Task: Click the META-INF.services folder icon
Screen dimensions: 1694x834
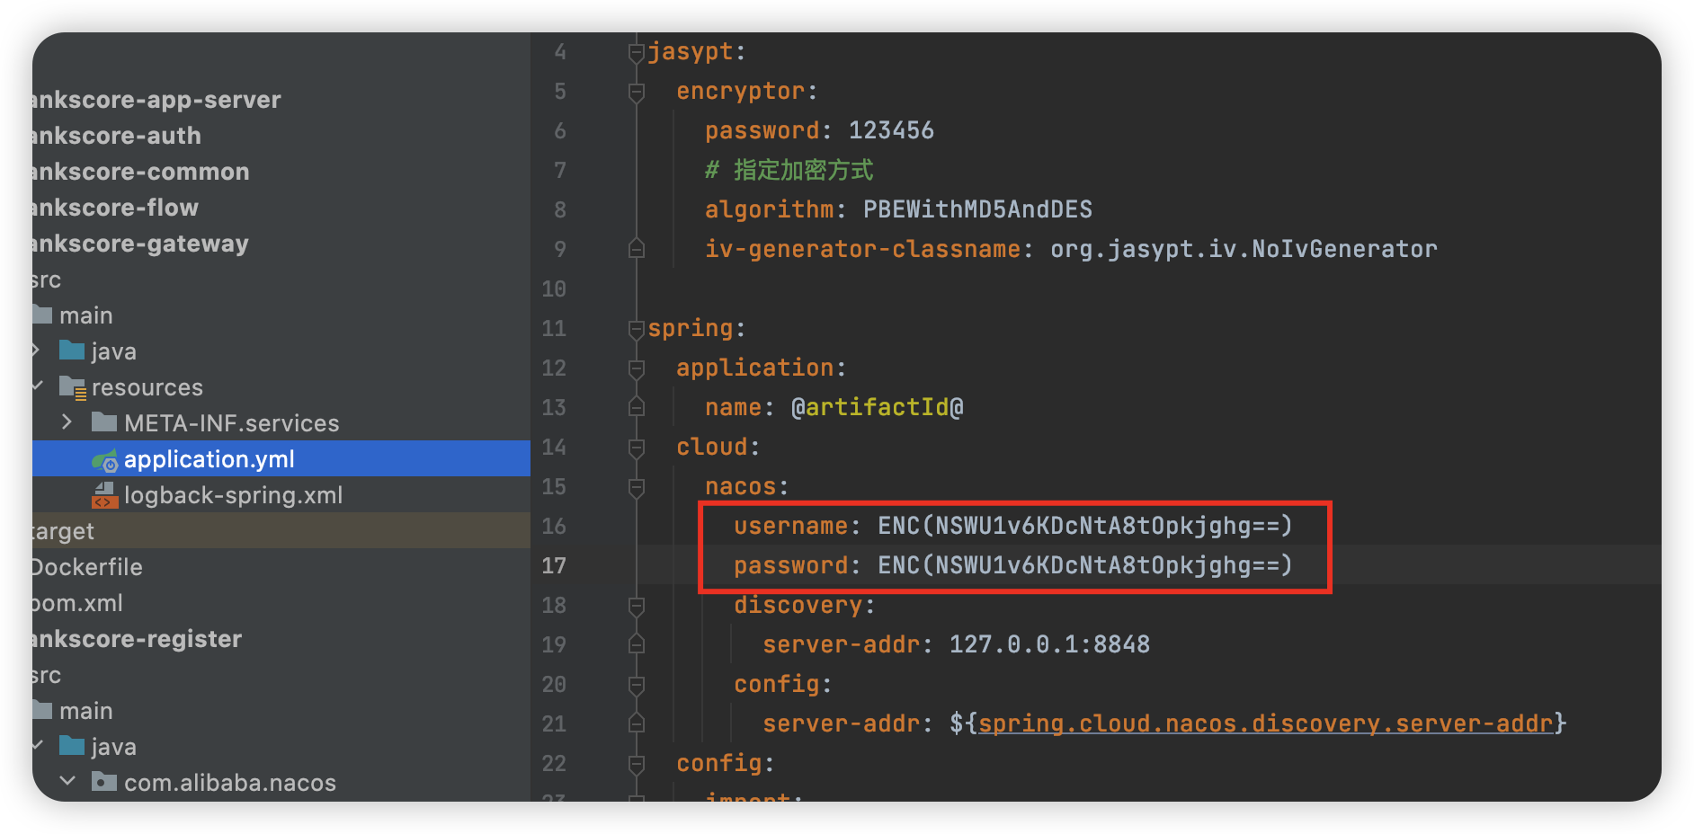Action: tap(104, 422)
